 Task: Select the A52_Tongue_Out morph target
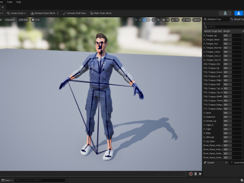tap(212, 64)
